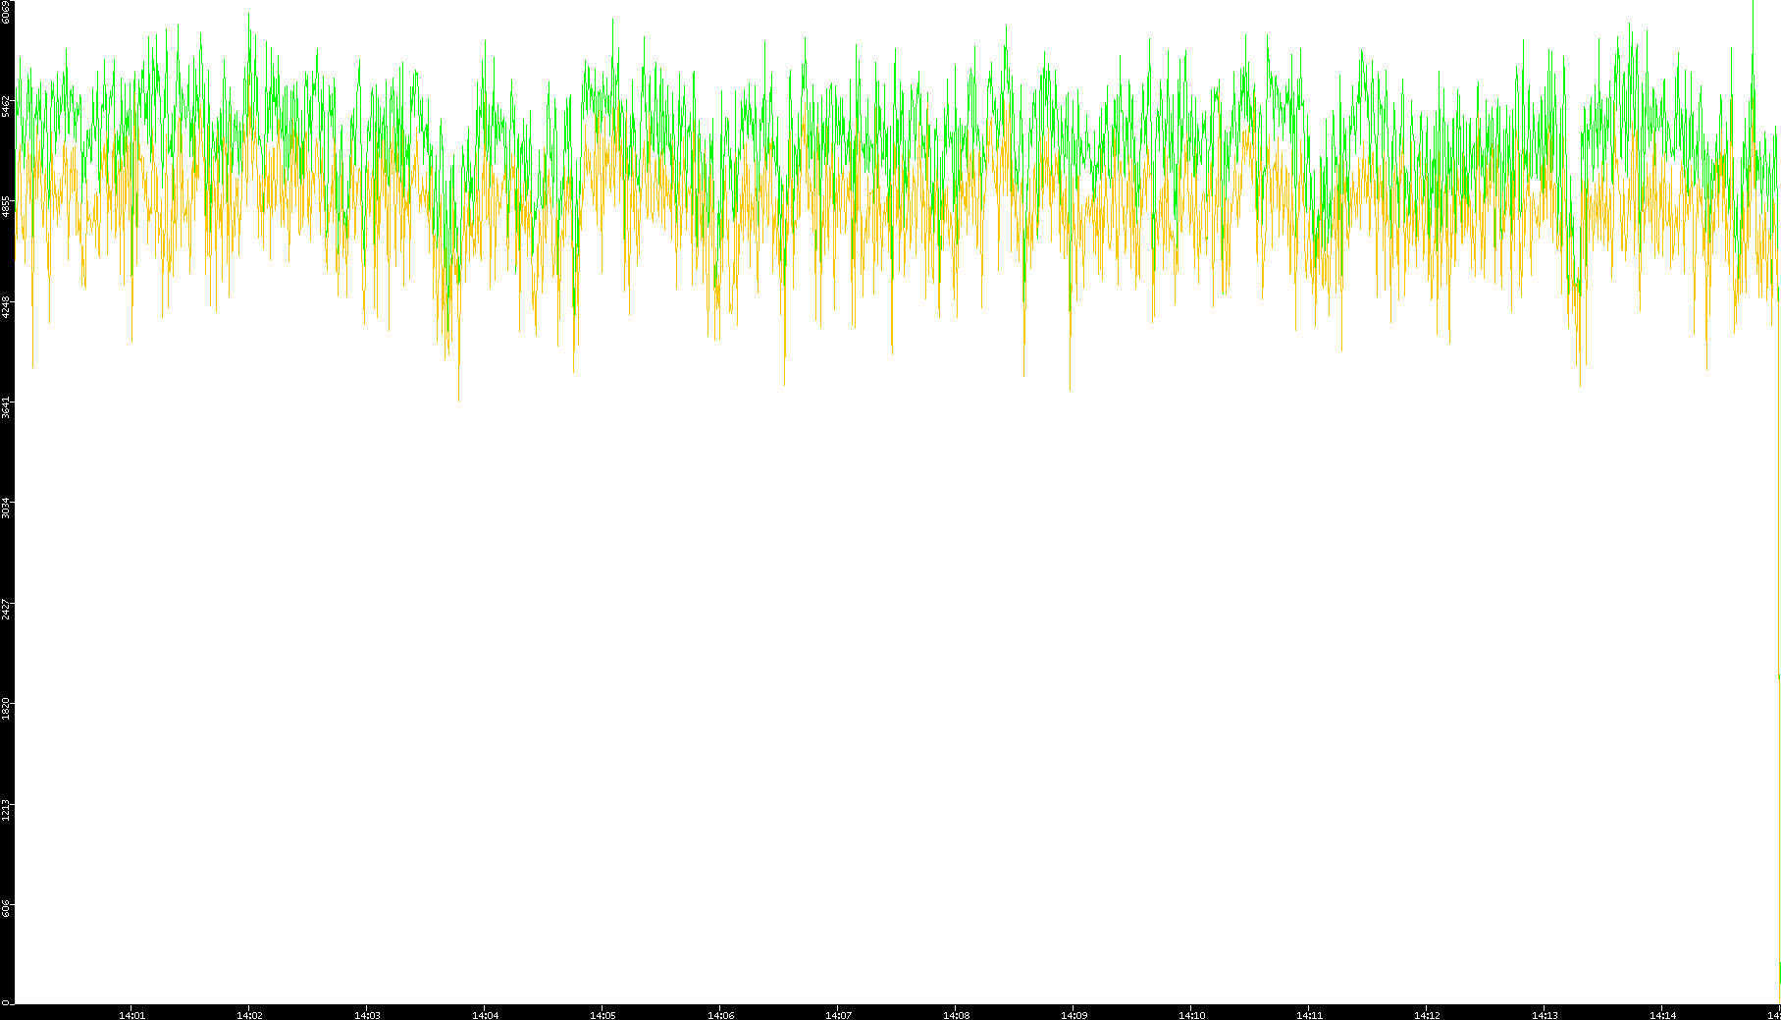The image size is (1781, 1020).
Task: Click the 4248 vertical axis label
Action: pos(7,306)
